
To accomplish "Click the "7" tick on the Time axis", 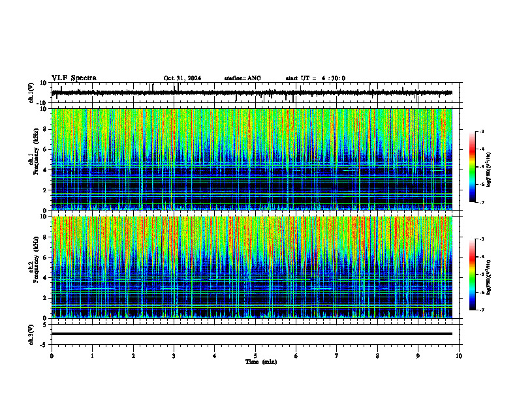I will 337,356.
